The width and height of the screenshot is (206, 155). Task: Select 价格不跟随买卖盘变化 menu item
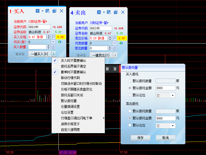[78, 89]
